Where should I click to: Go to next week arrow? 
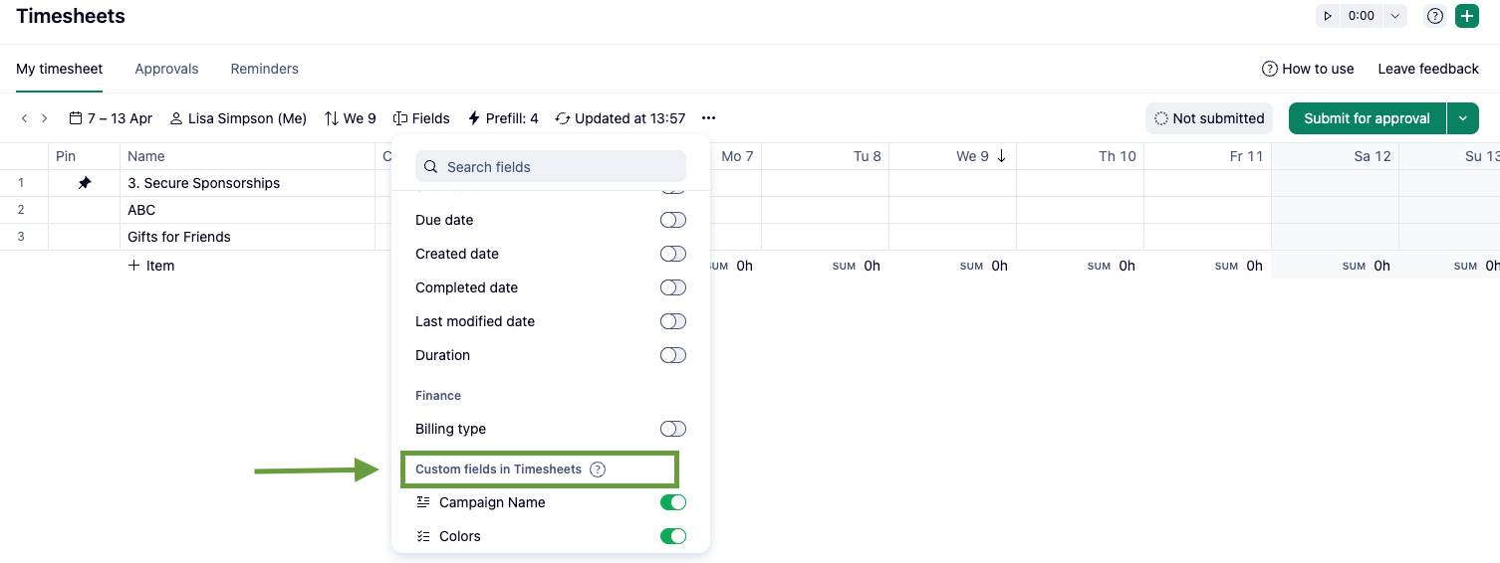click(x=45, y=118)
